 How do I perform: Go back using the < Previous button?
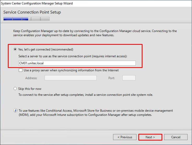125,137
